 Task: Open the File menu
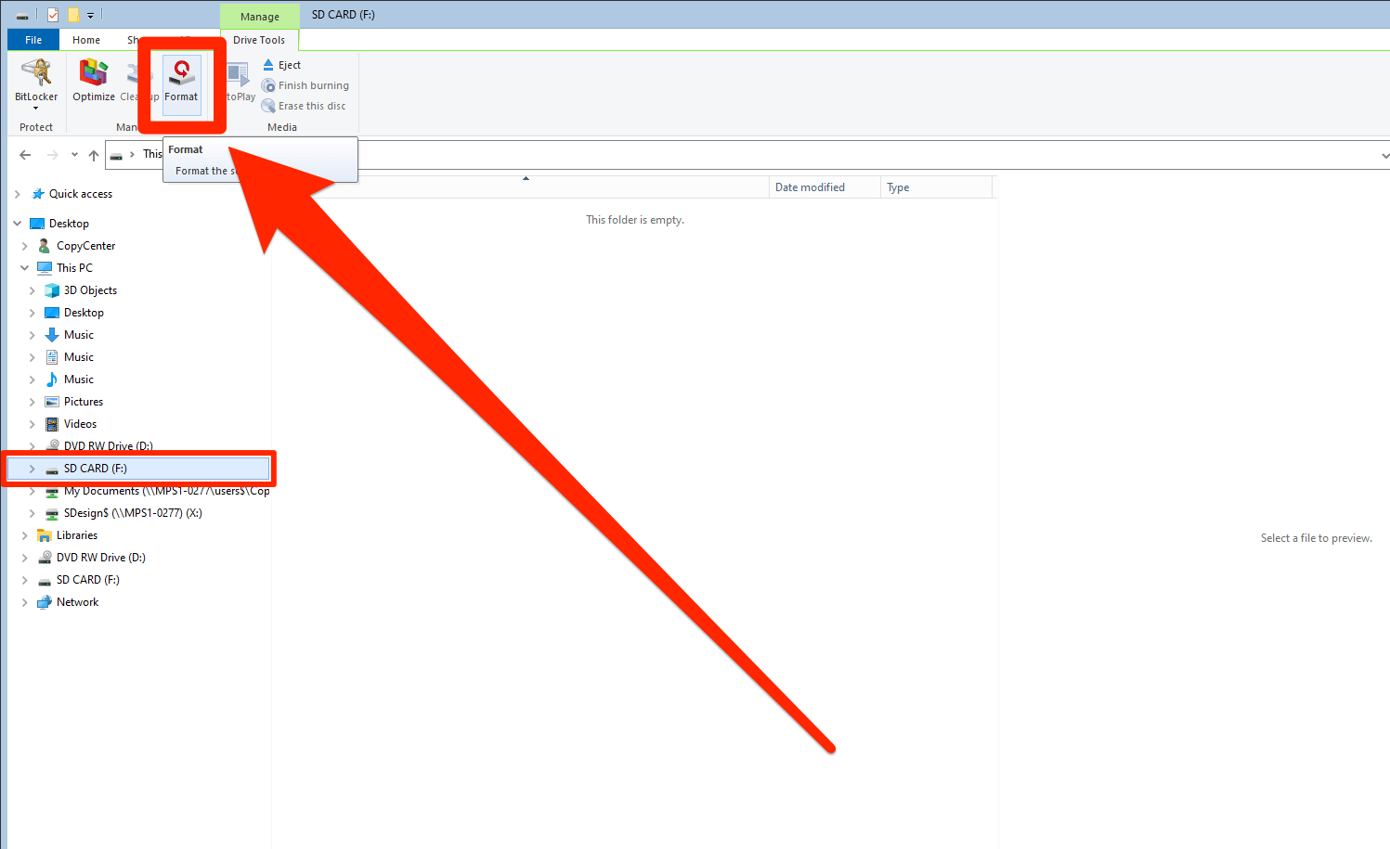point(33,40)
